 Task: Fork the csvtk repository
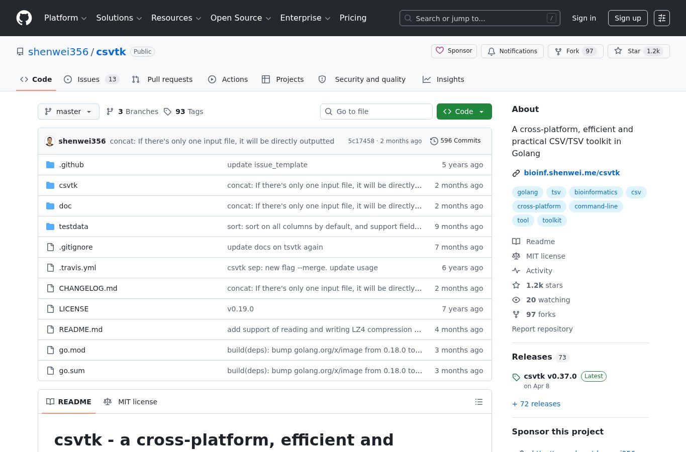click(575, 51)
